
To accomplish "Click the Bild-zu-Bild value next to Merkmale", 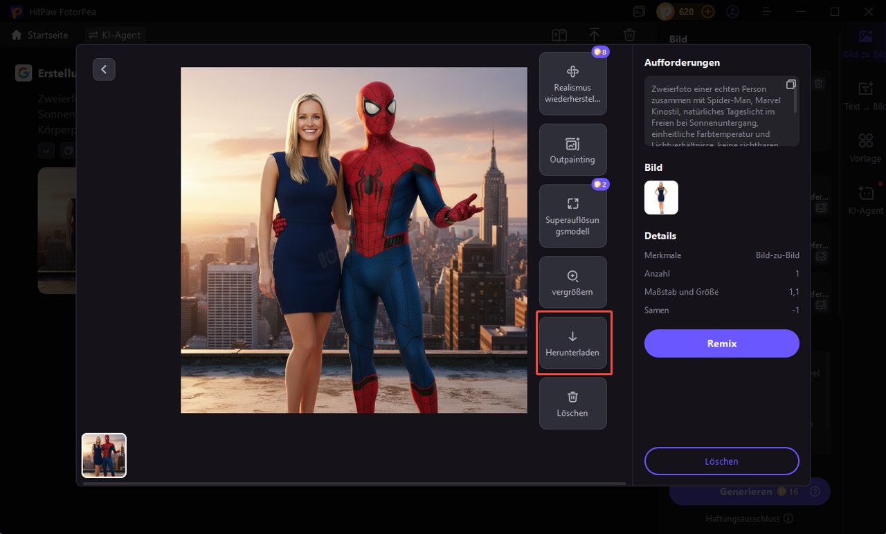I will pyautogui.click(x=777, y=255).
